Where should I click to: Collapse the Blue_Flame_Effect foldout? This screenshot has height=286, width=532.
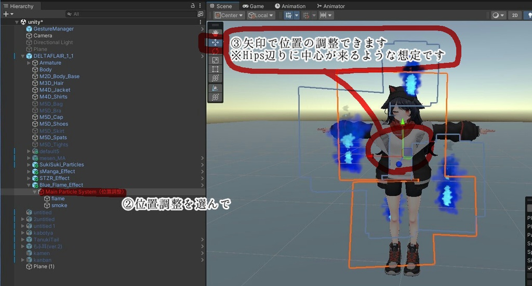tap(29, 185)
